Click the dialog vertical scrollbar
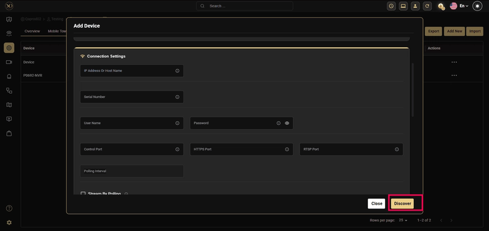 (413, 90)
